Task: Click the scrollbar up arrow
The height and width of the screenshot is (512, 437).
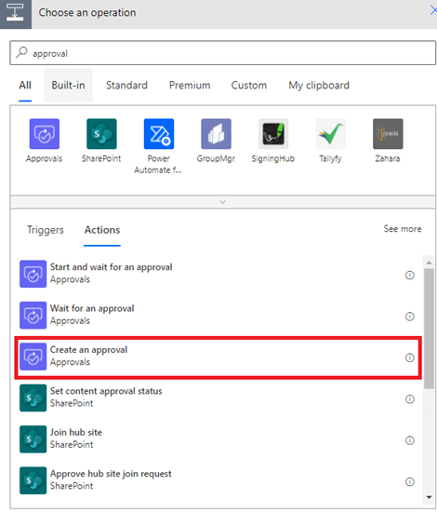Action: click(430, 263)
